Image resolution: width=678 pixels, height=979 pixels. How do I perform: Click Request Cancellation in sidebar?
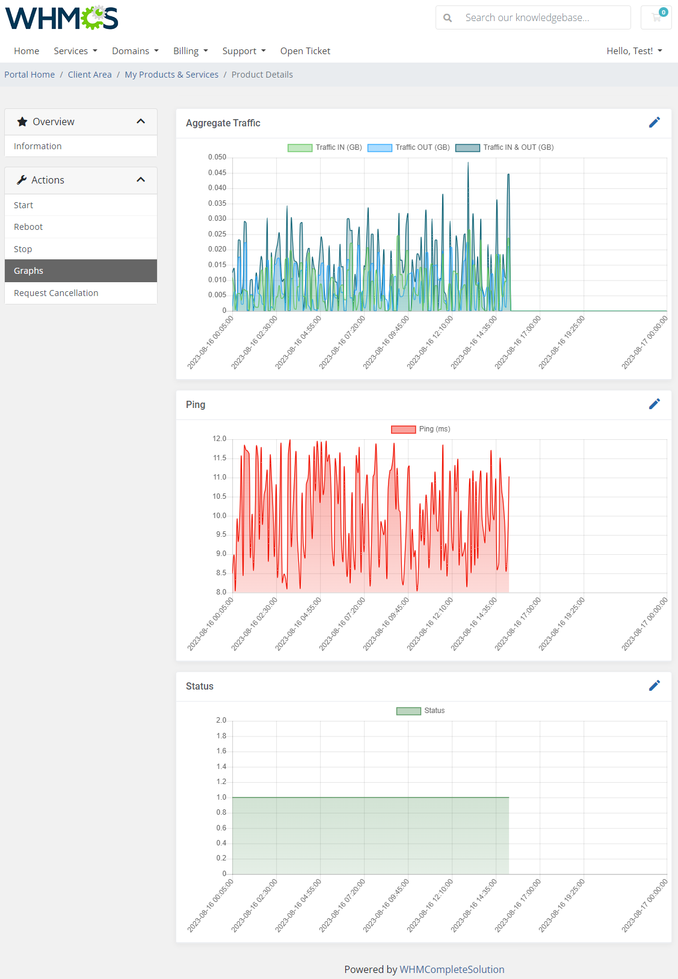pyautogui.click(x=81, y=293)
